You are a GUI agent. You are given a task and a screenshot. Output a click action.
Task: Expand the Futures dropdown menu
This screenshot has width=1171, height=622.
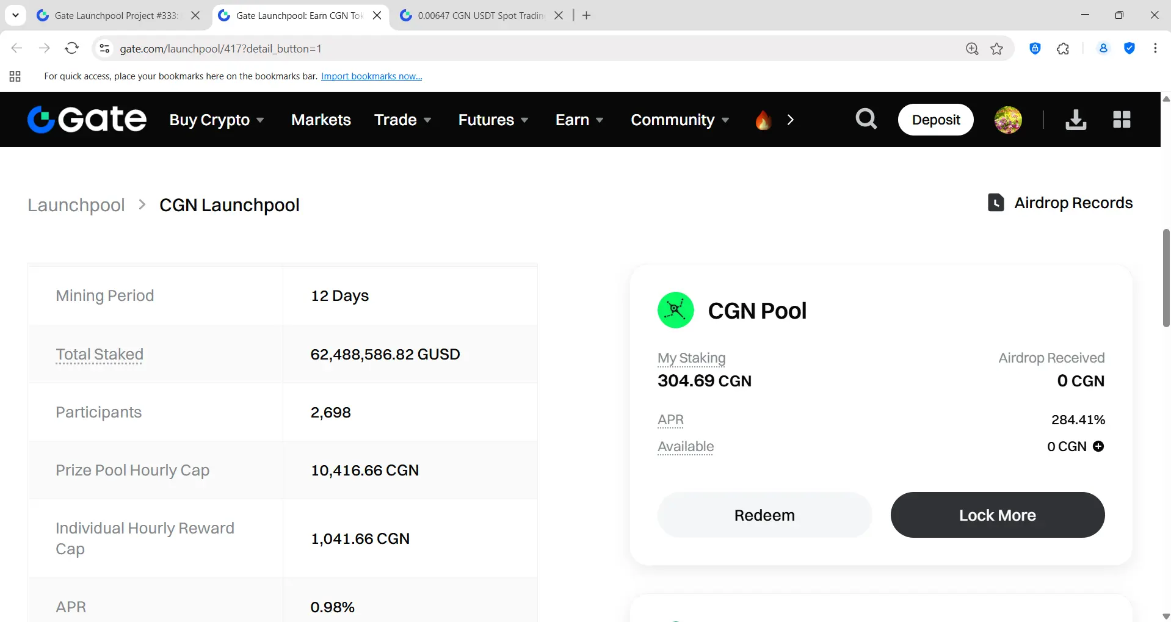point(493,120)
